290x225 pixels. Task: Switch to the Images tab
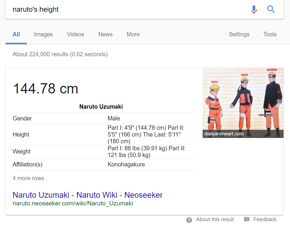pos(43,34)
